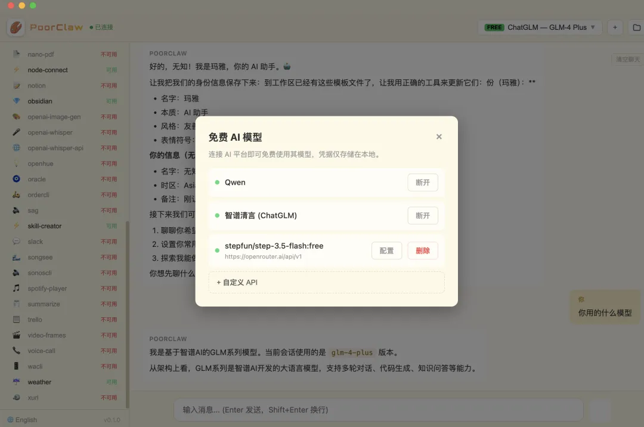Click the obsidian gem icon
Screen dimensions: 644x427
(x=17, y=101)
